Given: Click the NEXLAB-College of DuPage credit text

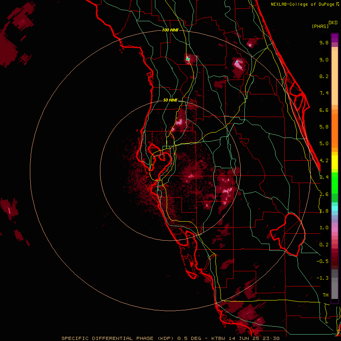Looking at the screenshot, I should pos(305,4).
